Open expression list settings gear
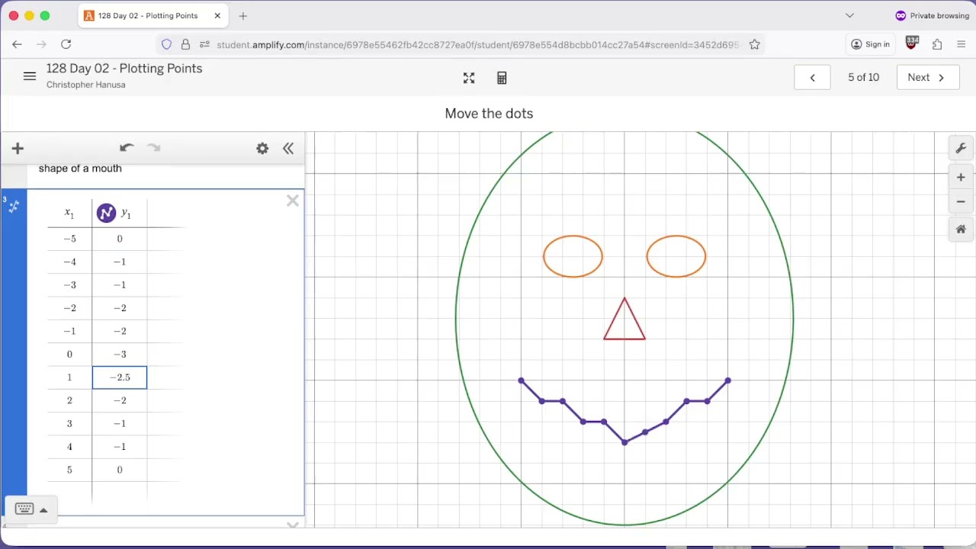This screenshot has width=976, height=549. pos(262,149)
